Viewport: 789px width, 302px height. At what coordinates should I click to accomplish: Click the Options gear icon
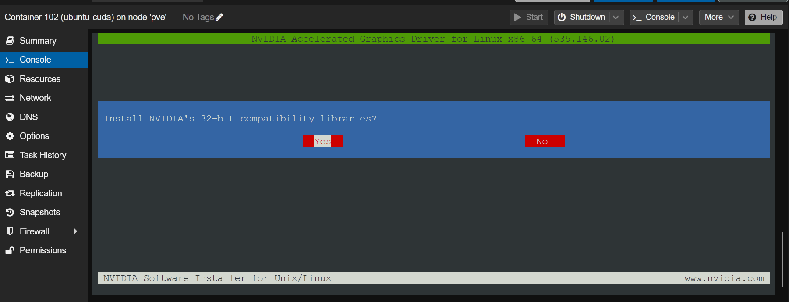[x=10, y=136]
